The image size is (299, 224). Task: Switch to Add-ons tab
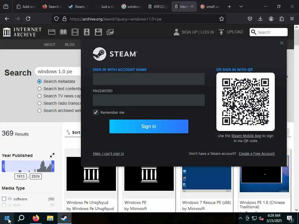26,7
